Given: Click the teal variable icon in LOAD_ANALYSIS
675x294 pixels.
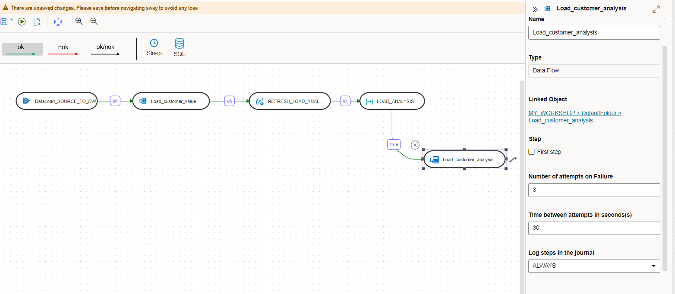Looking at the screenshot, I should click(369, 101).
